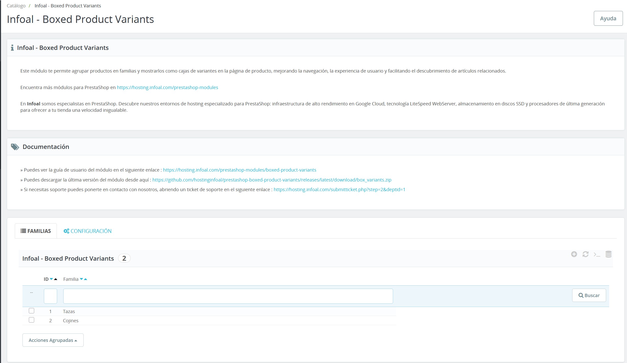Sort ID column descending

tap(51, 279)
